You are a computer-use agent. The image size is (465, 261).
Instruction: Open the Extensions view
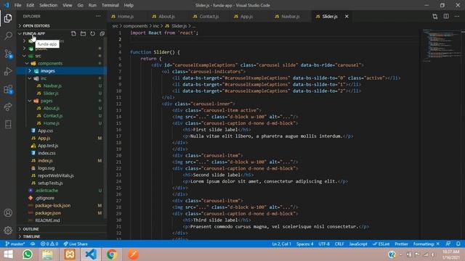tap(8, 89)
